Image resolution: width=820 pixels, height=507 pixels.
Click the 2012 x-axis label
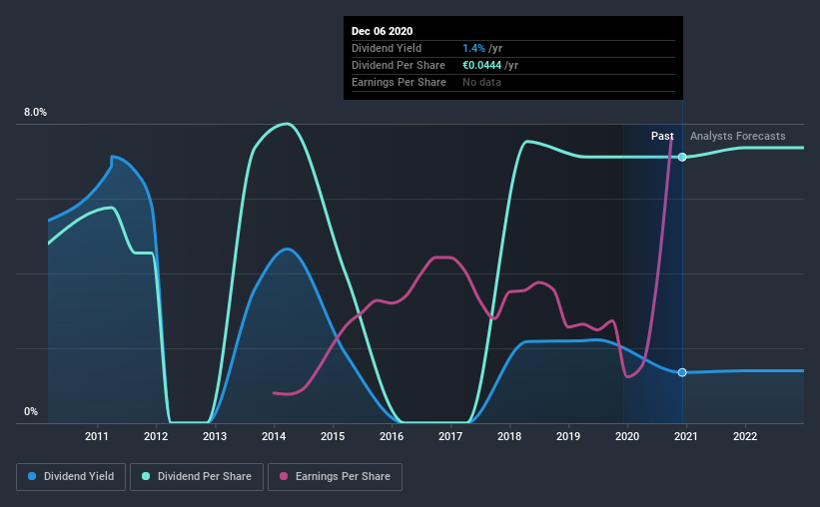tap(156, 436)
